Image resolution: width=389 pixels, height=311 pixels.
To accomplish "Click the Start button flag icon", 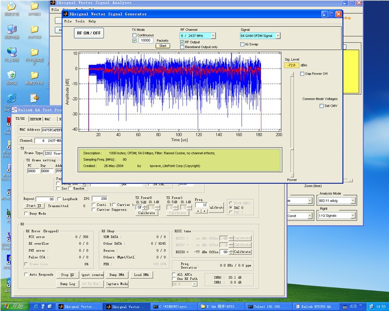I will (x=7, y=306).
